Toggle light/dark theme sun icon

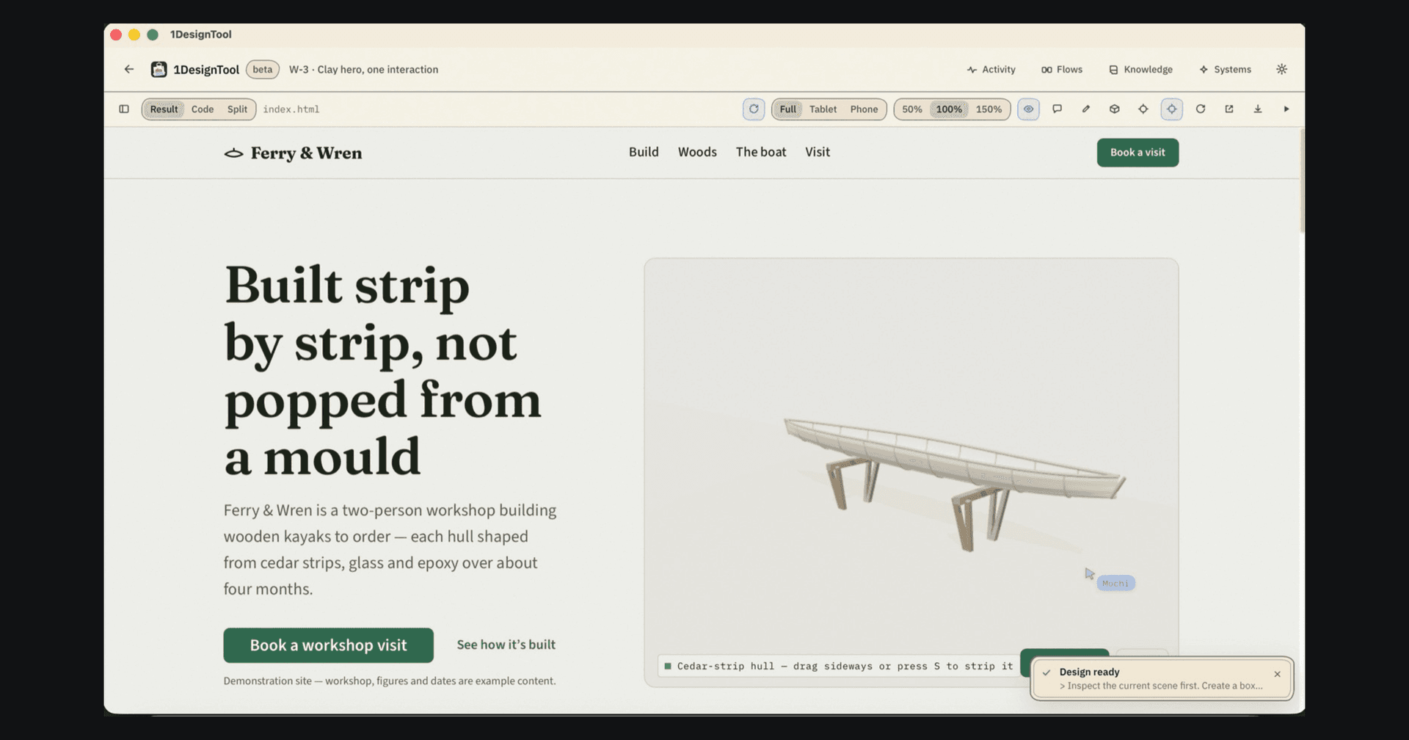[1282, 69]
